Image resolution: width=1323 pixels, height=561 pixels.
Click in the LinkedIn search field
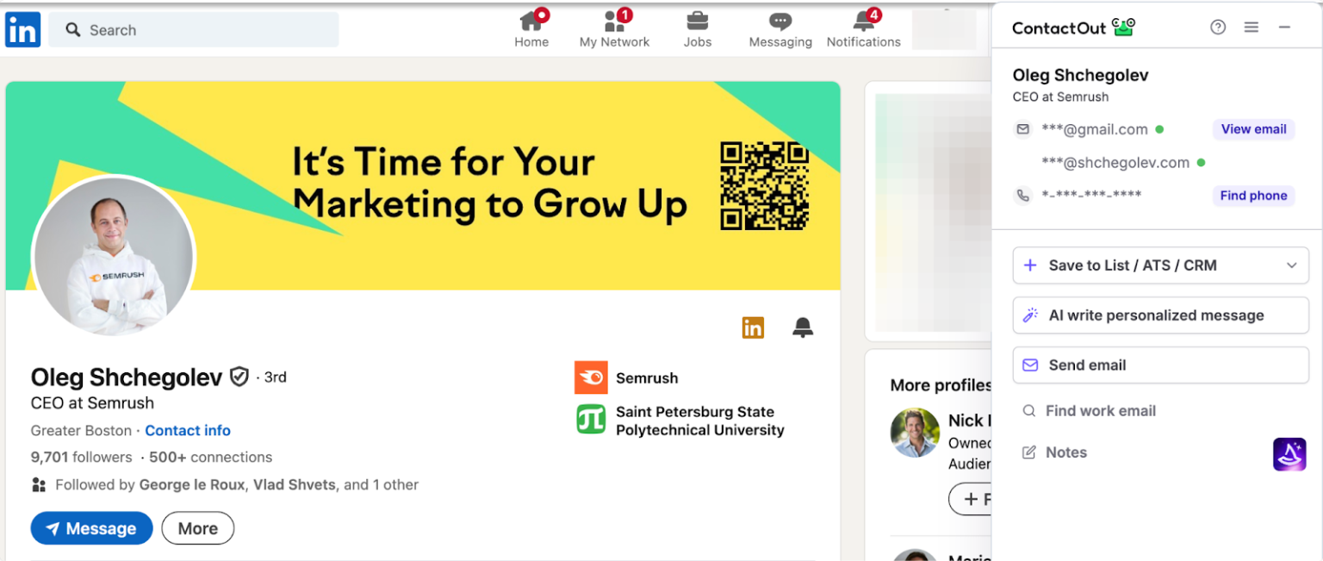coord(194,30)
